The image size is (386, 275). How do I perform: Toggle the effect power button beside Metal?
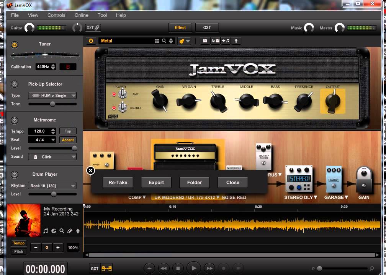click(x=91, y=41)
